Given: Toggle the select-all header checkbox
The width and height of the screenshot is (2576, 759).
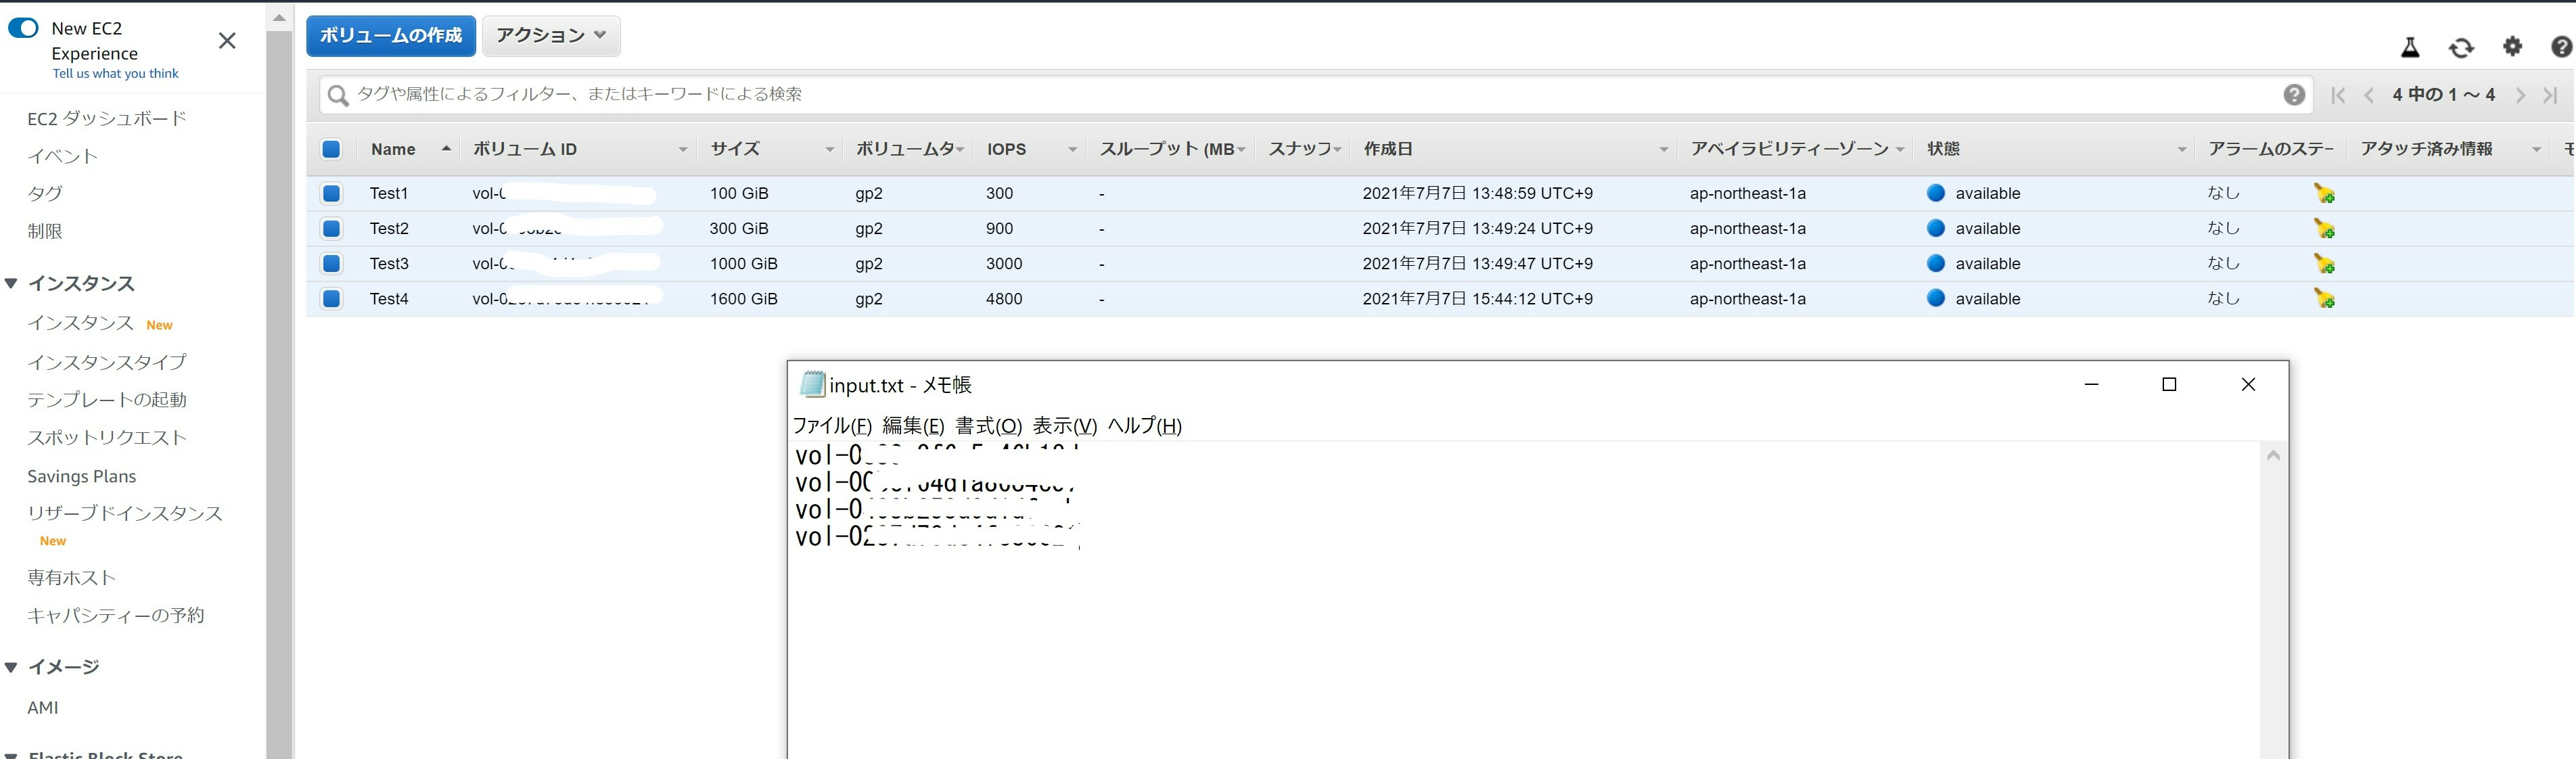Looking at the screenshot, I should click(x=331, y=149).
